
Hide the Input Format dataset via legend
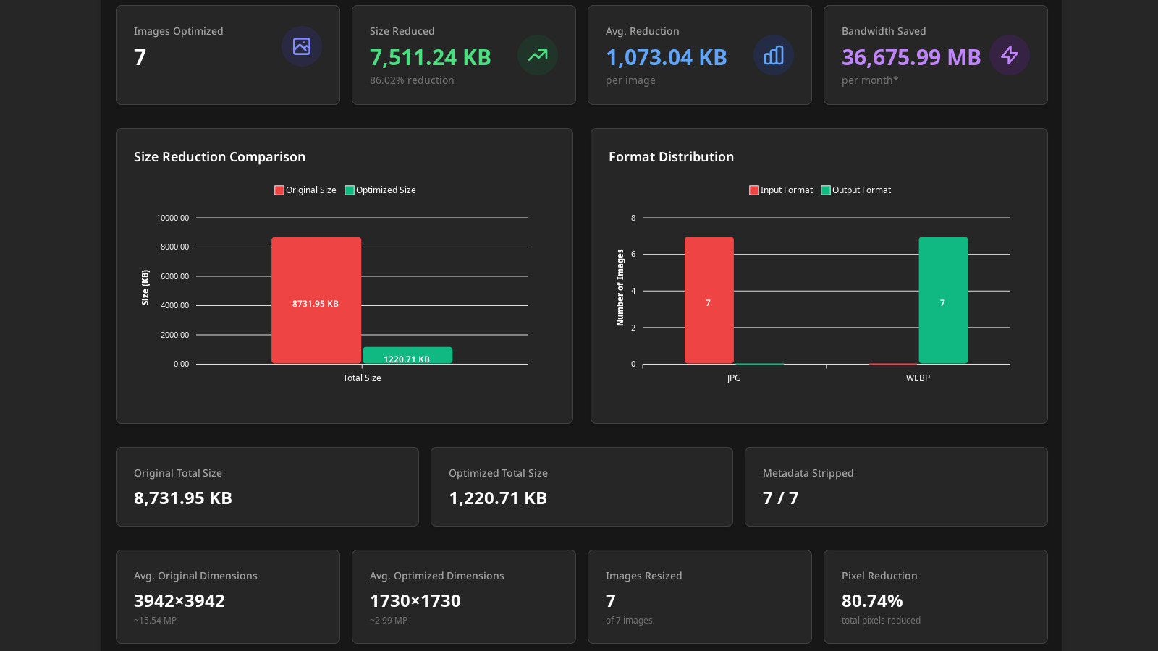tap(781, 190)
